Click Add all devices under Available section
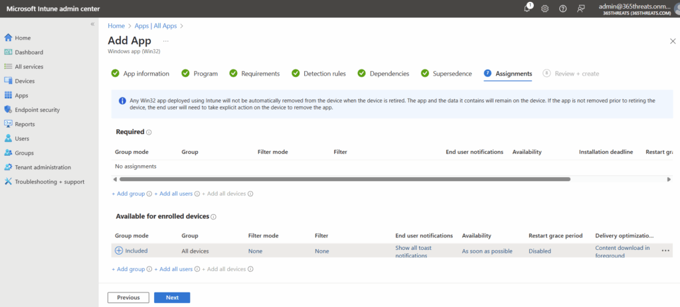Image resolution: width=680 pixels, height=307 pixels. 224,269
